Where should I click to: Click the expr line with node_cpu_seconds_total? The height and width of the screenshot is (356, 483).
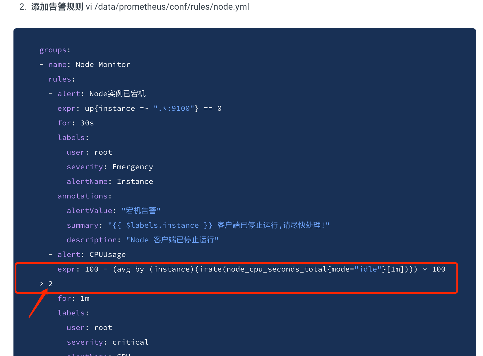pyautogui.click(x=251, y=269)
